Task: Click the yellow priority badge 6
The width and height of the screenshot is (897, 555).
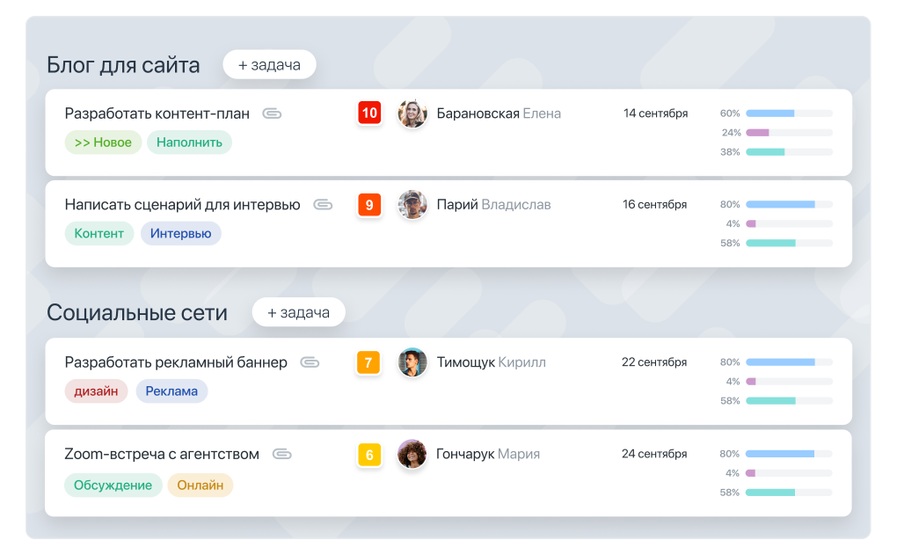Action: pos(369,455)
